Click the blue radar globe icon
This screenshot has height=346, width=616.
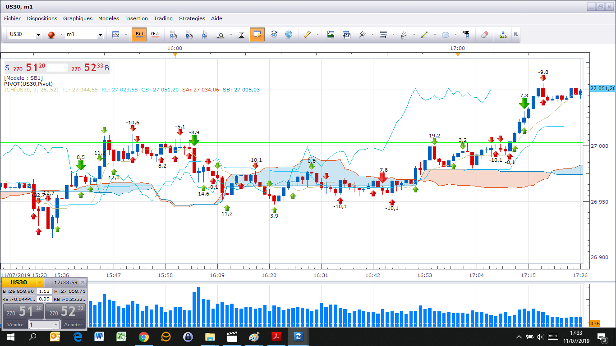click(289, 35)
